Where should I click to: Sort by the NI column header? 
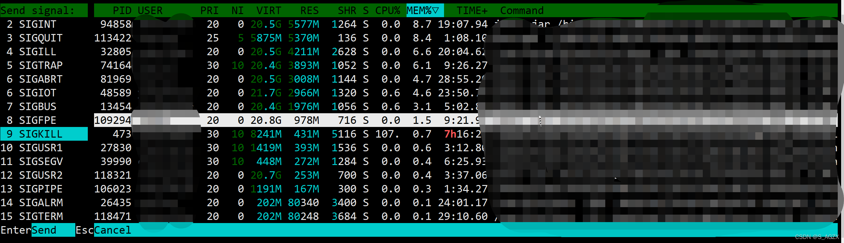(x=237, y=11)
